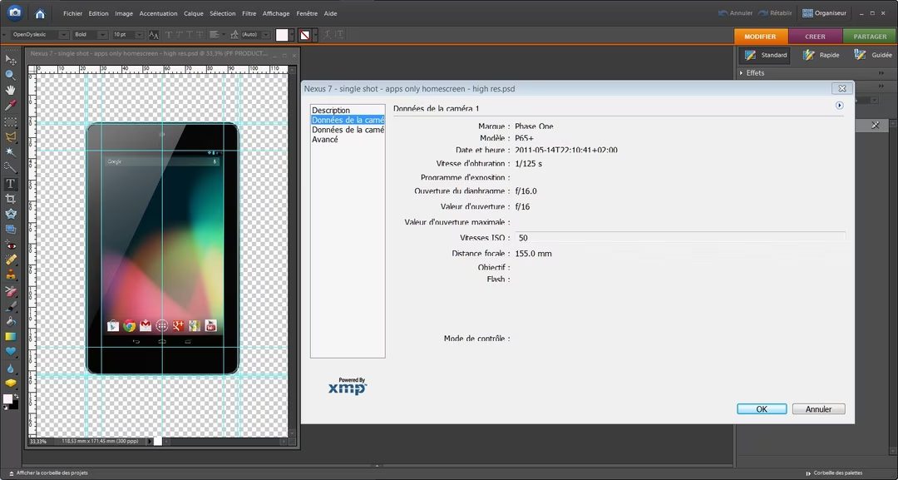Select the Straighten tool
Screen dimensions: 898x480
[10, 229]
